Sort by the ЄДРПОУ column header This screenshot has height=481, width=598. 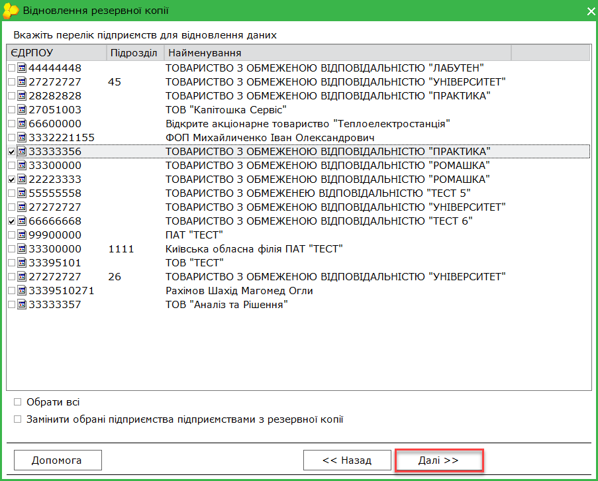(56, 52)
